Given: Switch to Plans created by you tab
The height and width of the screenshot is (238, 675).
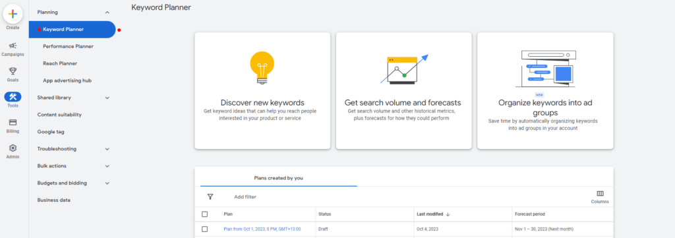Looking at the screenshot, I should 279,178.
